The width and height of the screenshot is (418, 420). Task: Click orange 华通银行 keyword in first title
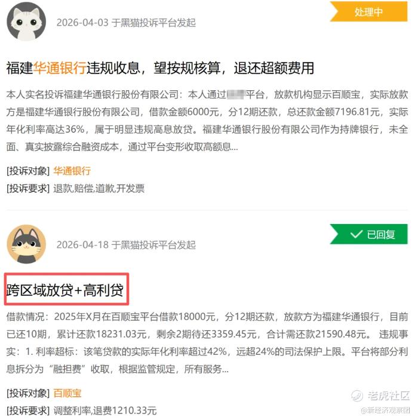tap(60, 68)
